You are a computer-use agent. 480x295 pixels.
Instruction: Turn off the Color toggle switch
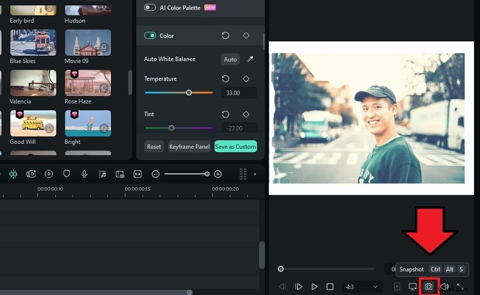point(150,36)
